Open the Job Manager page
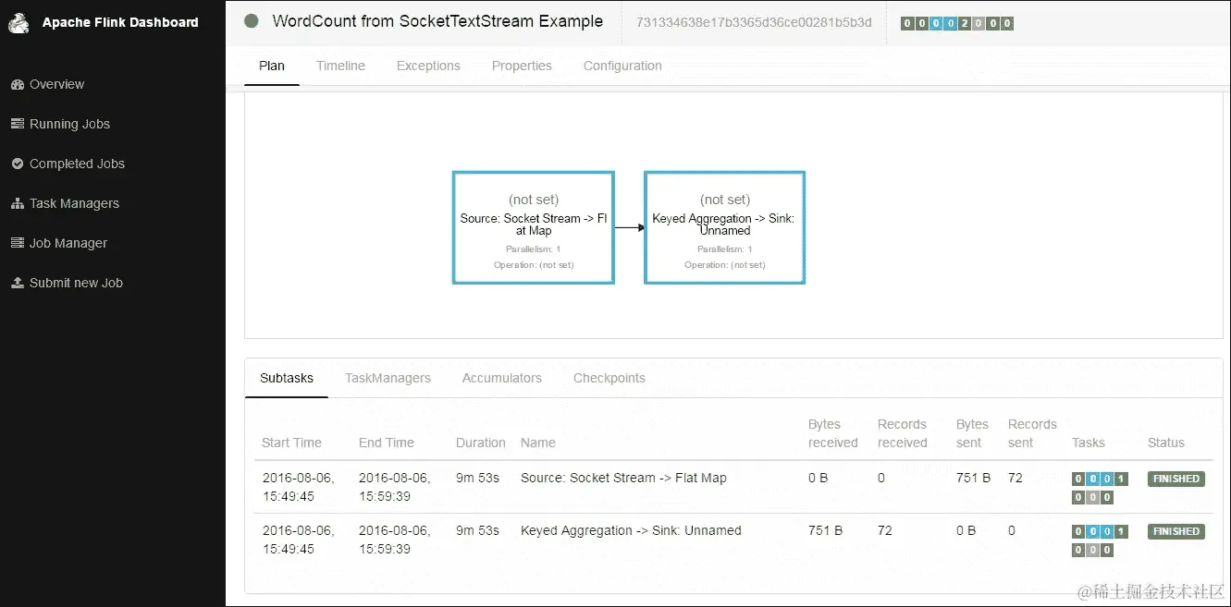 pos(68,243)
